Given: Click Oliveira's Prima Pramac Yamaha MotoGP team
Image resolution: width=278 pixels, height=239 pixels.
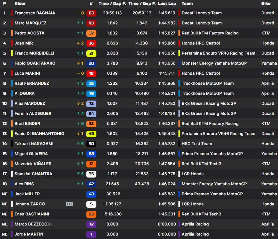Looking at the screenshot, I should (212, 154).
